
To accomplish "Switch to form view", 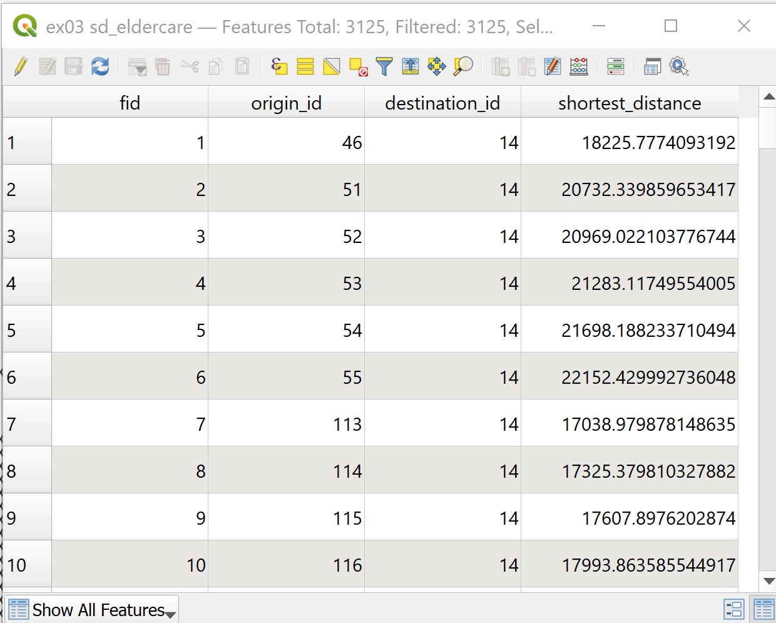I will pyautogui.click(x=733, y=610).
